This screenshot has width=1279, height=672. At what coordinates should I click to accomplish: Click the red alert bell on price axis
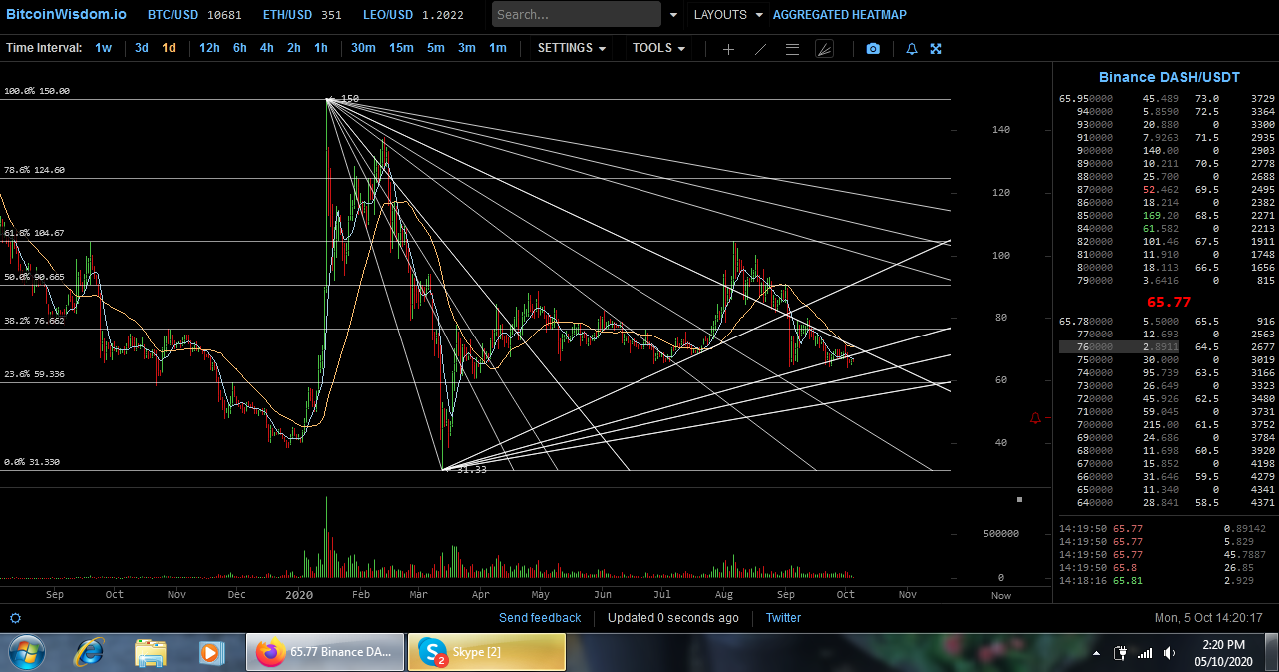coord(1035,418)
